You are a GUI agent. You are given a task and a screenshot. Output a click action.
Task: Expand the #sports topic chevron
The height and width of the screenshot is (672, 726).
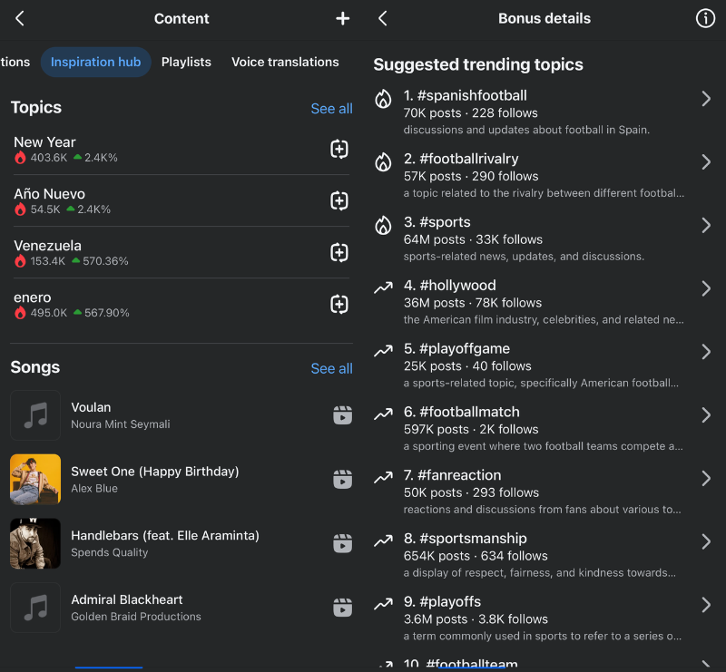point(706,225)
